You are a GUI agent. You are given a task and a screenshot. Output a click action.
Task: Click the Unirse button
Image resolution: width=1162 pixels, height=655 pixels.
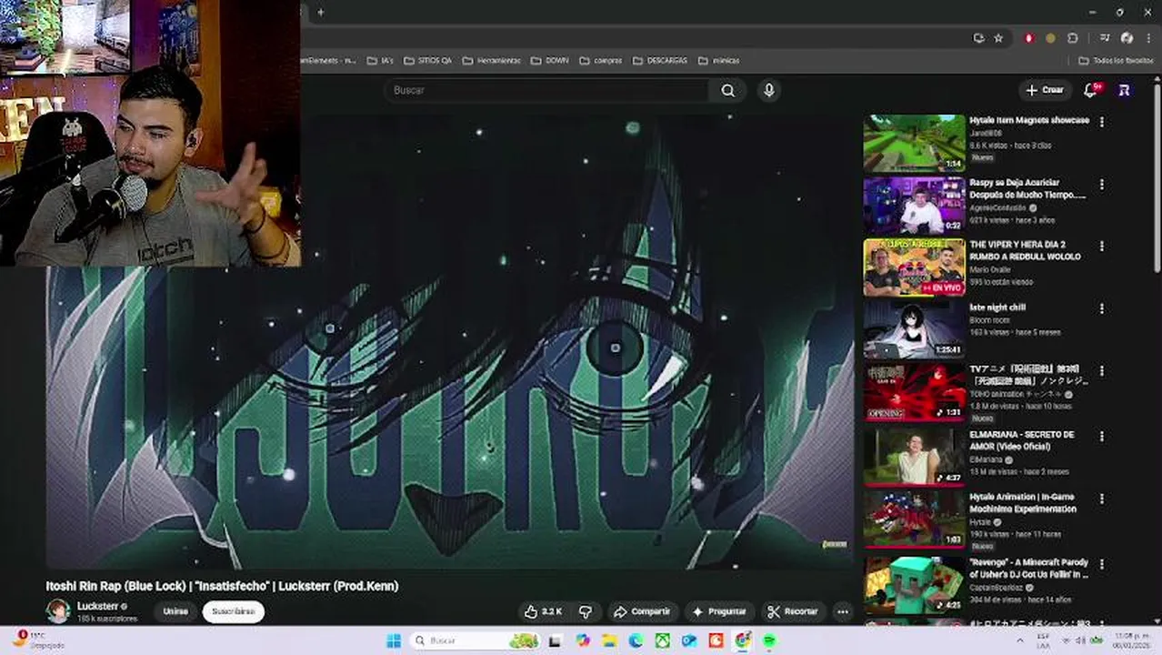click(x=175, y=611)
